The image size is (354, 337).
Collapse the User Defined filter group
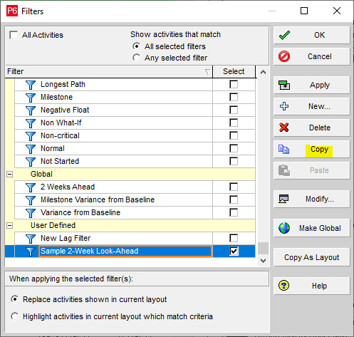[9, 225]
